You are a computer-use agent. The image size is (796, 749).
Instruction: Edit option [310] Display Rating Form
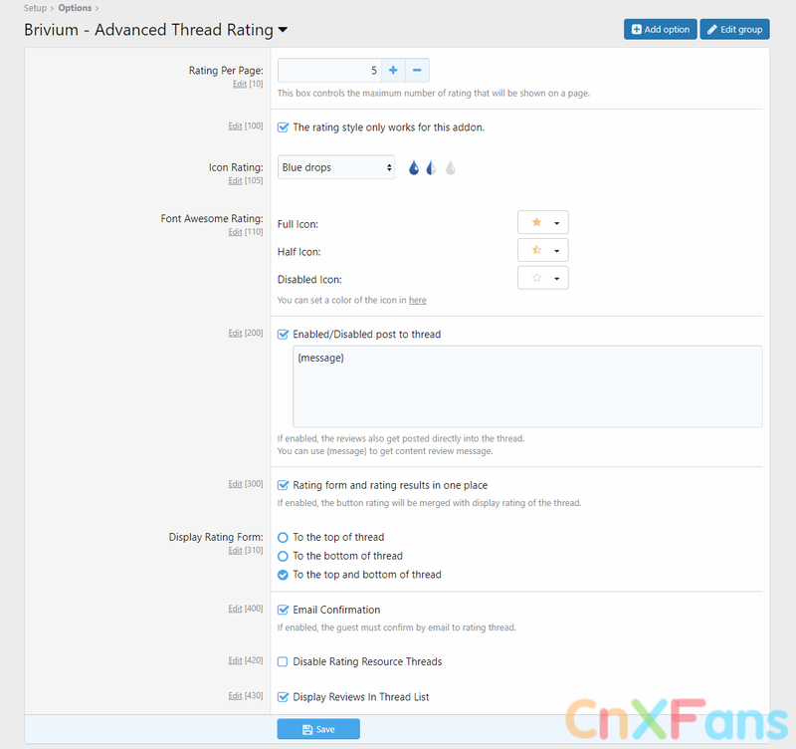[235, 551]
